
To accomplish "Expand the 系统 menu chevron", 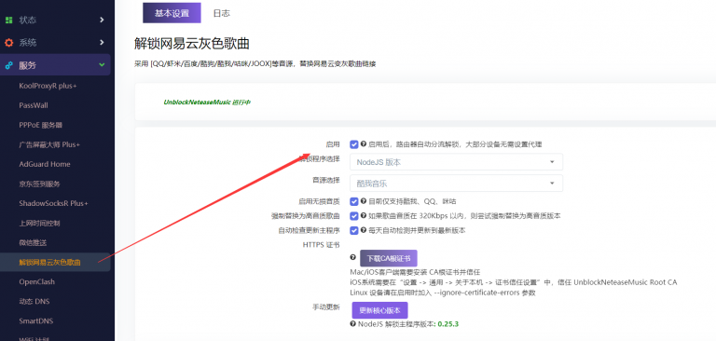I will (102, 43).
